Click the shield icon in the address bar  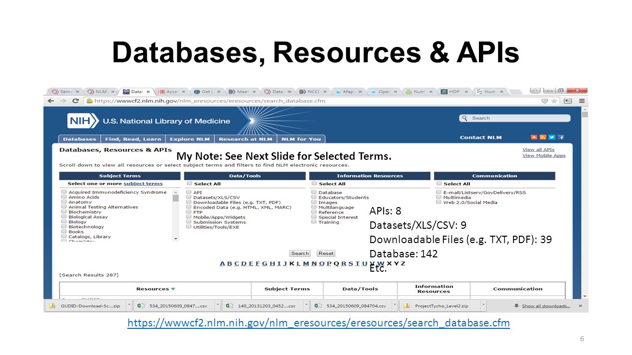coord(545,101)
